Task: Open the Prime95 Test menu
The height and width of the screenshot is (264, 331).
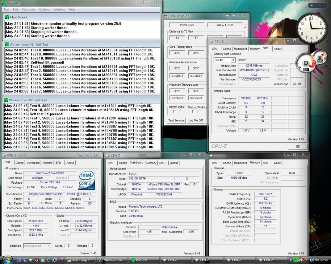Action: (x=6, y=10)
